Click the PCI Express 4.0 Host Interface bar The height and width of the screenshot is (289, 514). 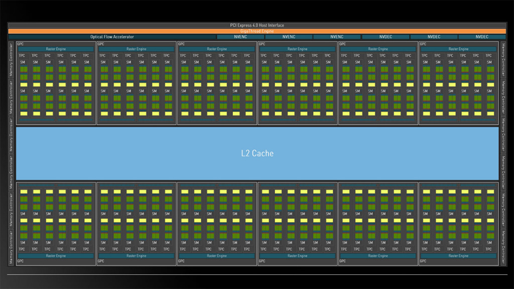(x=256, y=25)
